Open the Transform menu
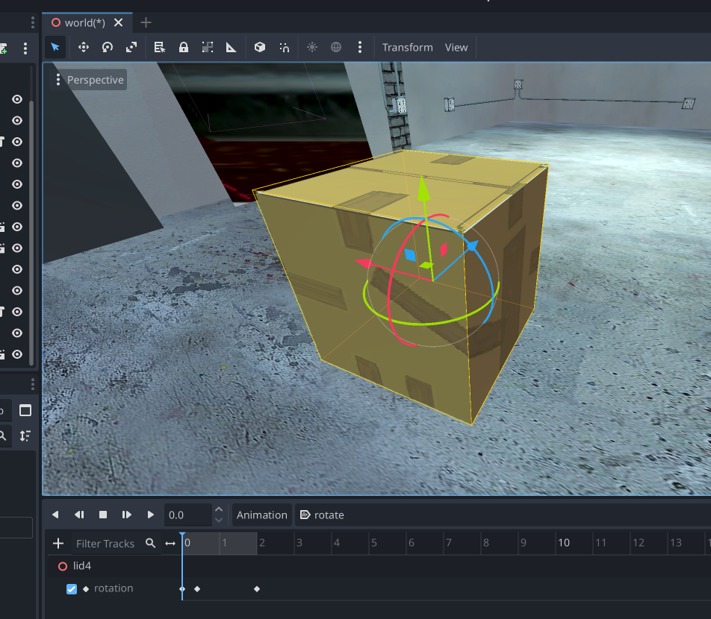 [x=407, y=47]
